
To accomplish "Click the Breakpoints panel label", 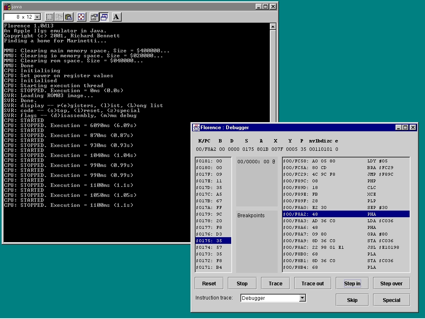I will pos(251,216).
